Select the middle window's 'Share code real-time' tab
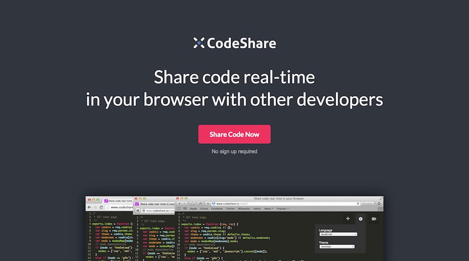Image resolution: width=469 pixels, height=261 pixels. coord(155,204)
